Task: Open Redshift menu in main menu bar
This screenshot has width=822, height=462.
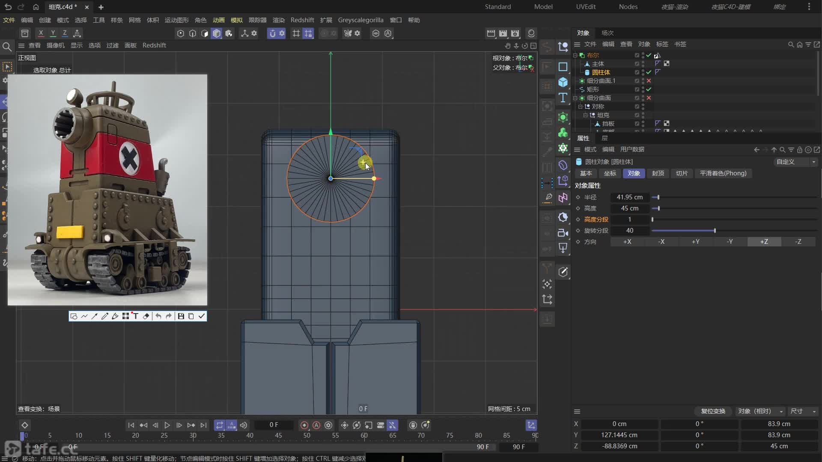Action: [302, 20]
